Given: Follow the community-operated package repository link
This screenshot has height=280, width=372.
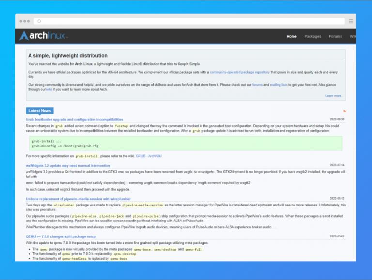Looking at the screenshot, I should click(x=240, y=72).
